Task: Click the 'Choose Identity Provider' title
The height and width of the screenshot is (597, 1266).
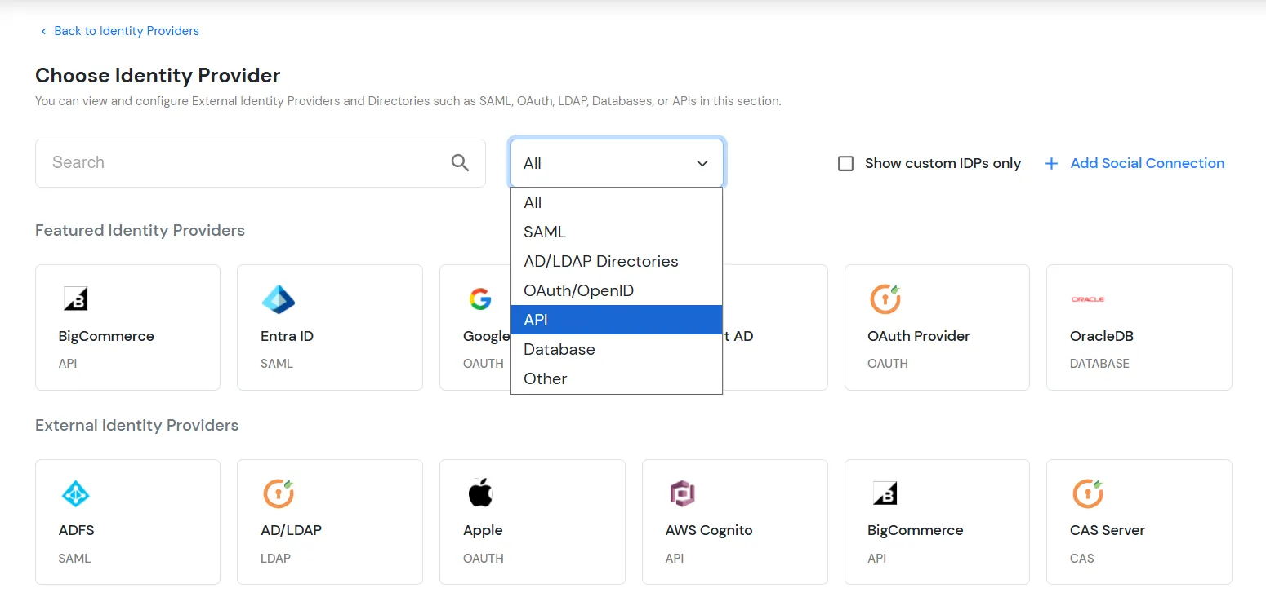Action: [x=158, y=76]
